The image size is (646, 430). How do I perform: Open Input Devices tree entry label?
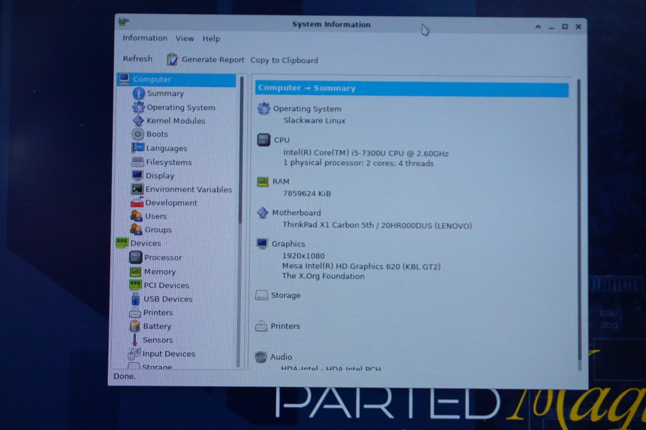coord(169,354)
